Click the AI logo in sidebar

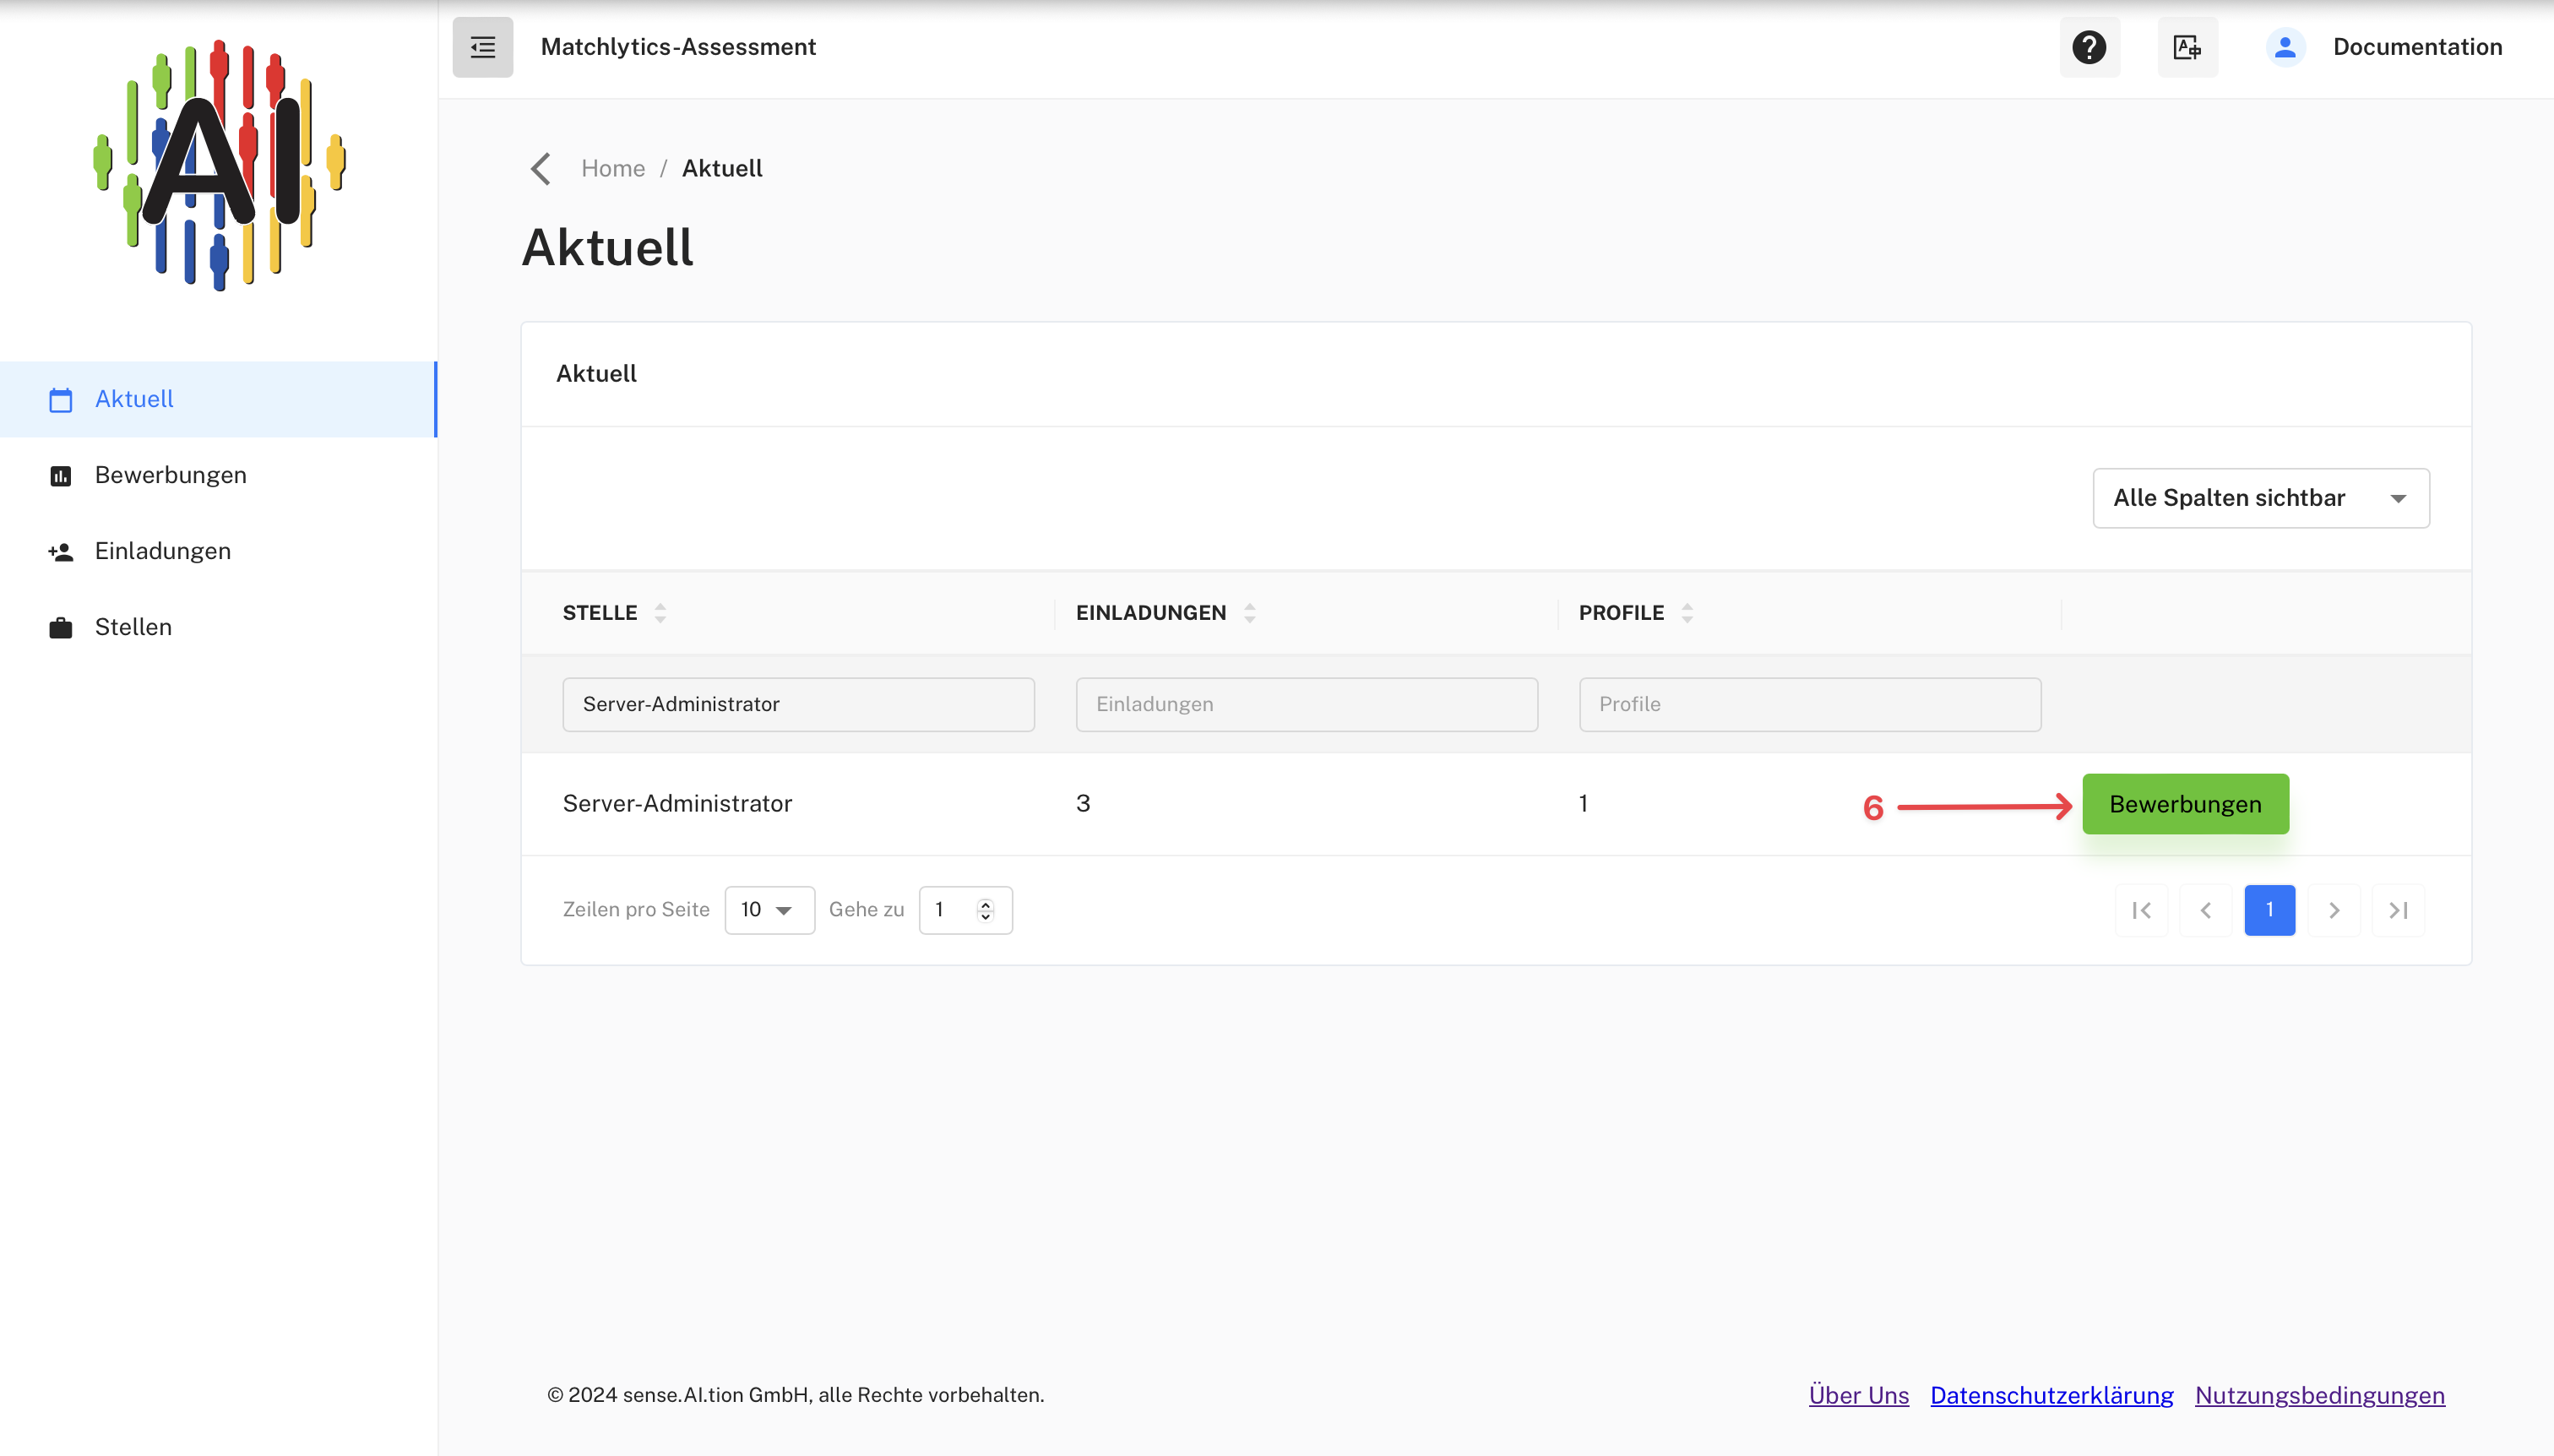(x=219, y=165)
